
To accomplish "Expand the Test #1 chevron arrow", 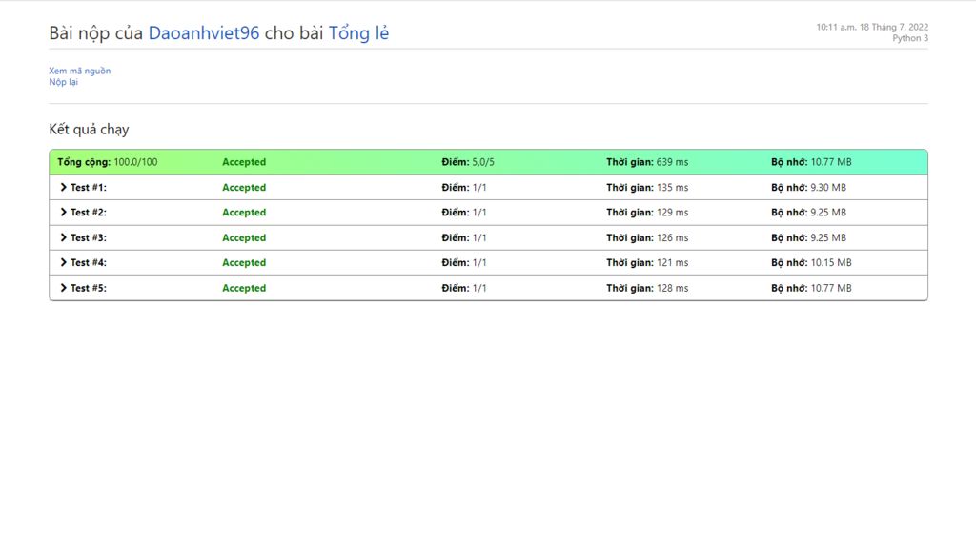I will pos(63,188).
